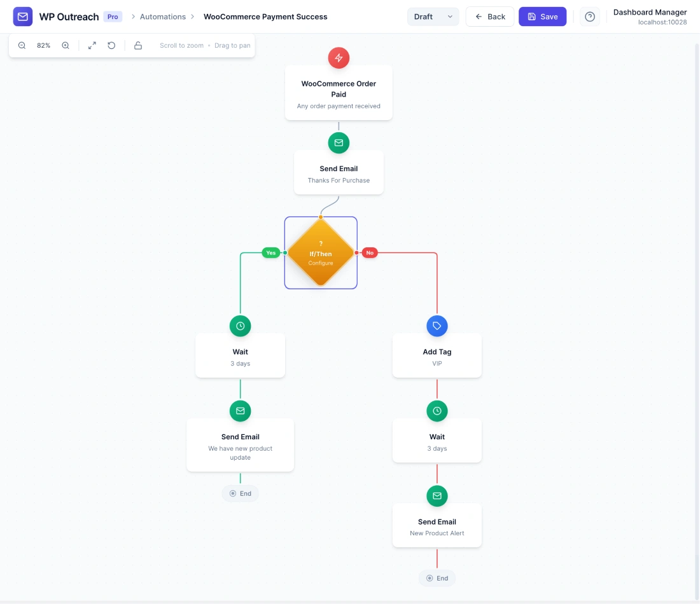Open Dashboard Manager account menu
Image resolution: width=700 pixels, height=604 pixels.
pos(649,17)
